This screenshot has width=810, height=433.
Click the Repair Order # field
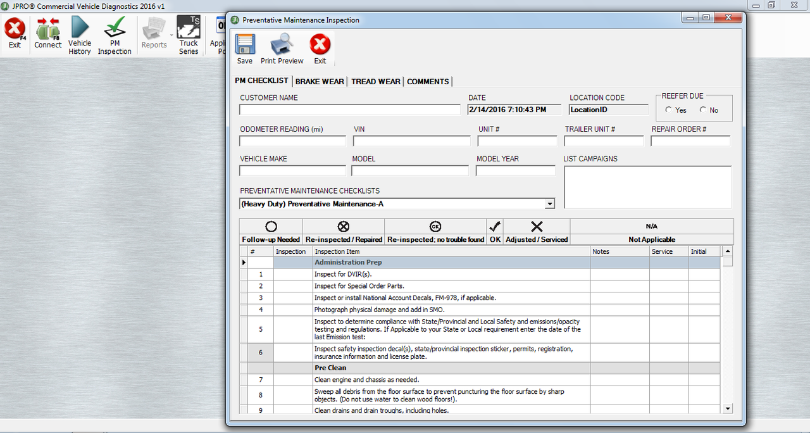(x=690, y=141)
